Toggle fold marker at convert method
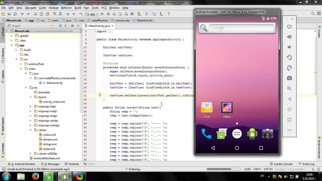Image resolution: width=322 pixels, height=181 pixels. (95, 107)
